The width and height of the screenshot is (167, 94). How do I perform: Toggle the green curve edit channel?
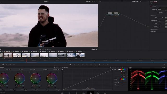(x=123, y=69)
